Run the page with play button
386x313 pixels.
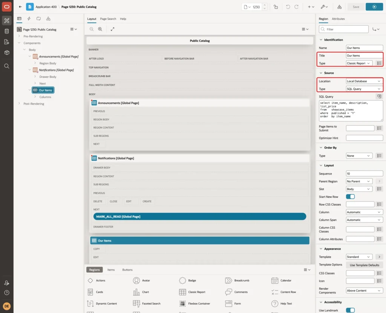tap(374, 7)
